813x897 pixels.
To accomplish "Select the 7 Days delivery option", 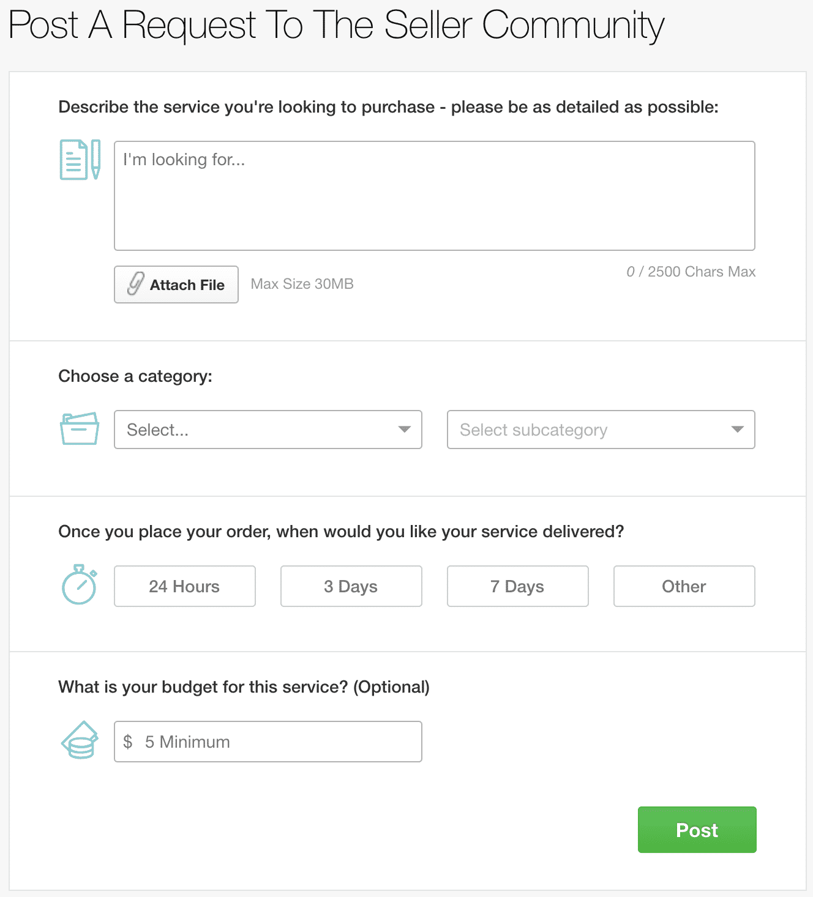I will click(x=517, y=586).
